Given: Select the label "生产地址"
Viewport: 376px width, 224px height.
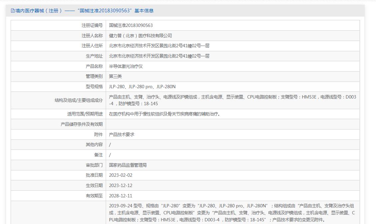Looking at the screenshot, I should coord(94,56).
